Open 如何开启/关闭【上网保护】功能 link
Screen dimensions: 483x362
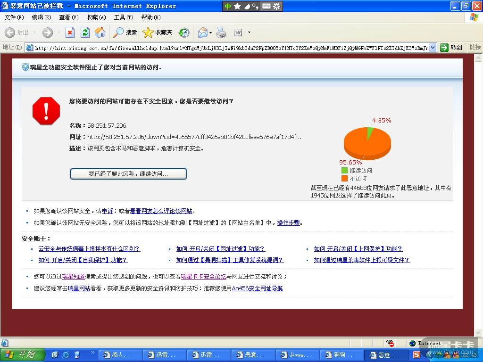tap(358, 249)
